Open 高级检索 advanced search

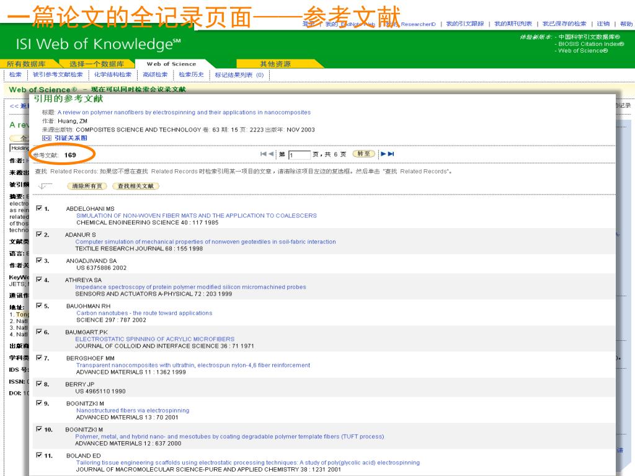155,74
